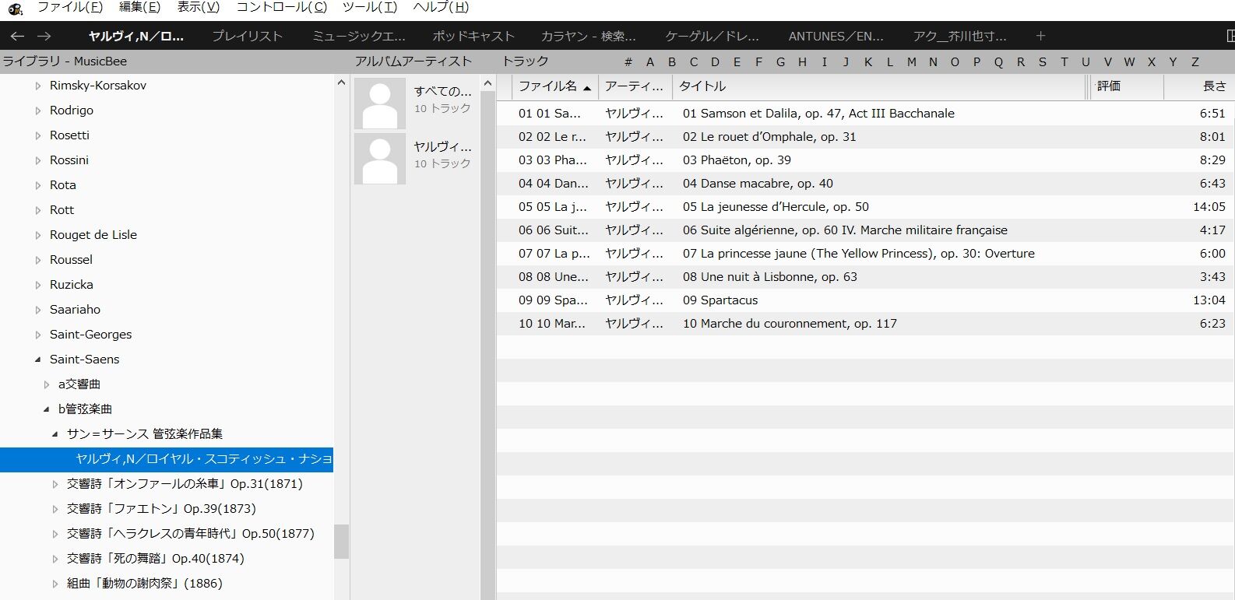The image size is (1235, 600).
Task: Select track 10 Marche du couronnement
Action: tap(864, 324)
